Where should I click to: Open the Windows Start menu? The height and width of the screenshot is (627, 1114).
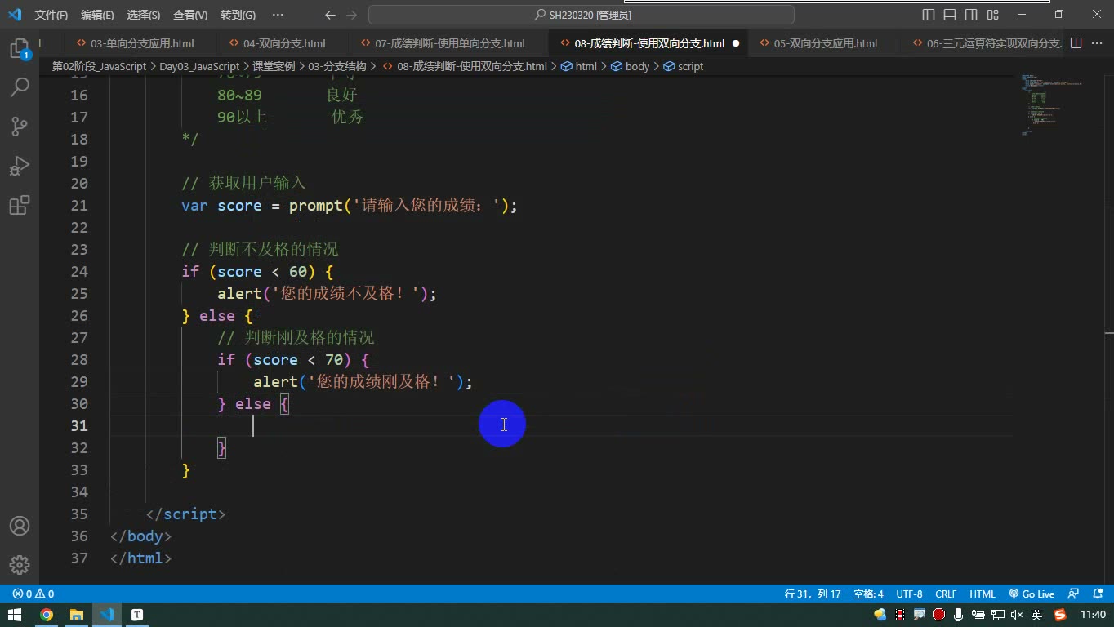coord(15,615)
